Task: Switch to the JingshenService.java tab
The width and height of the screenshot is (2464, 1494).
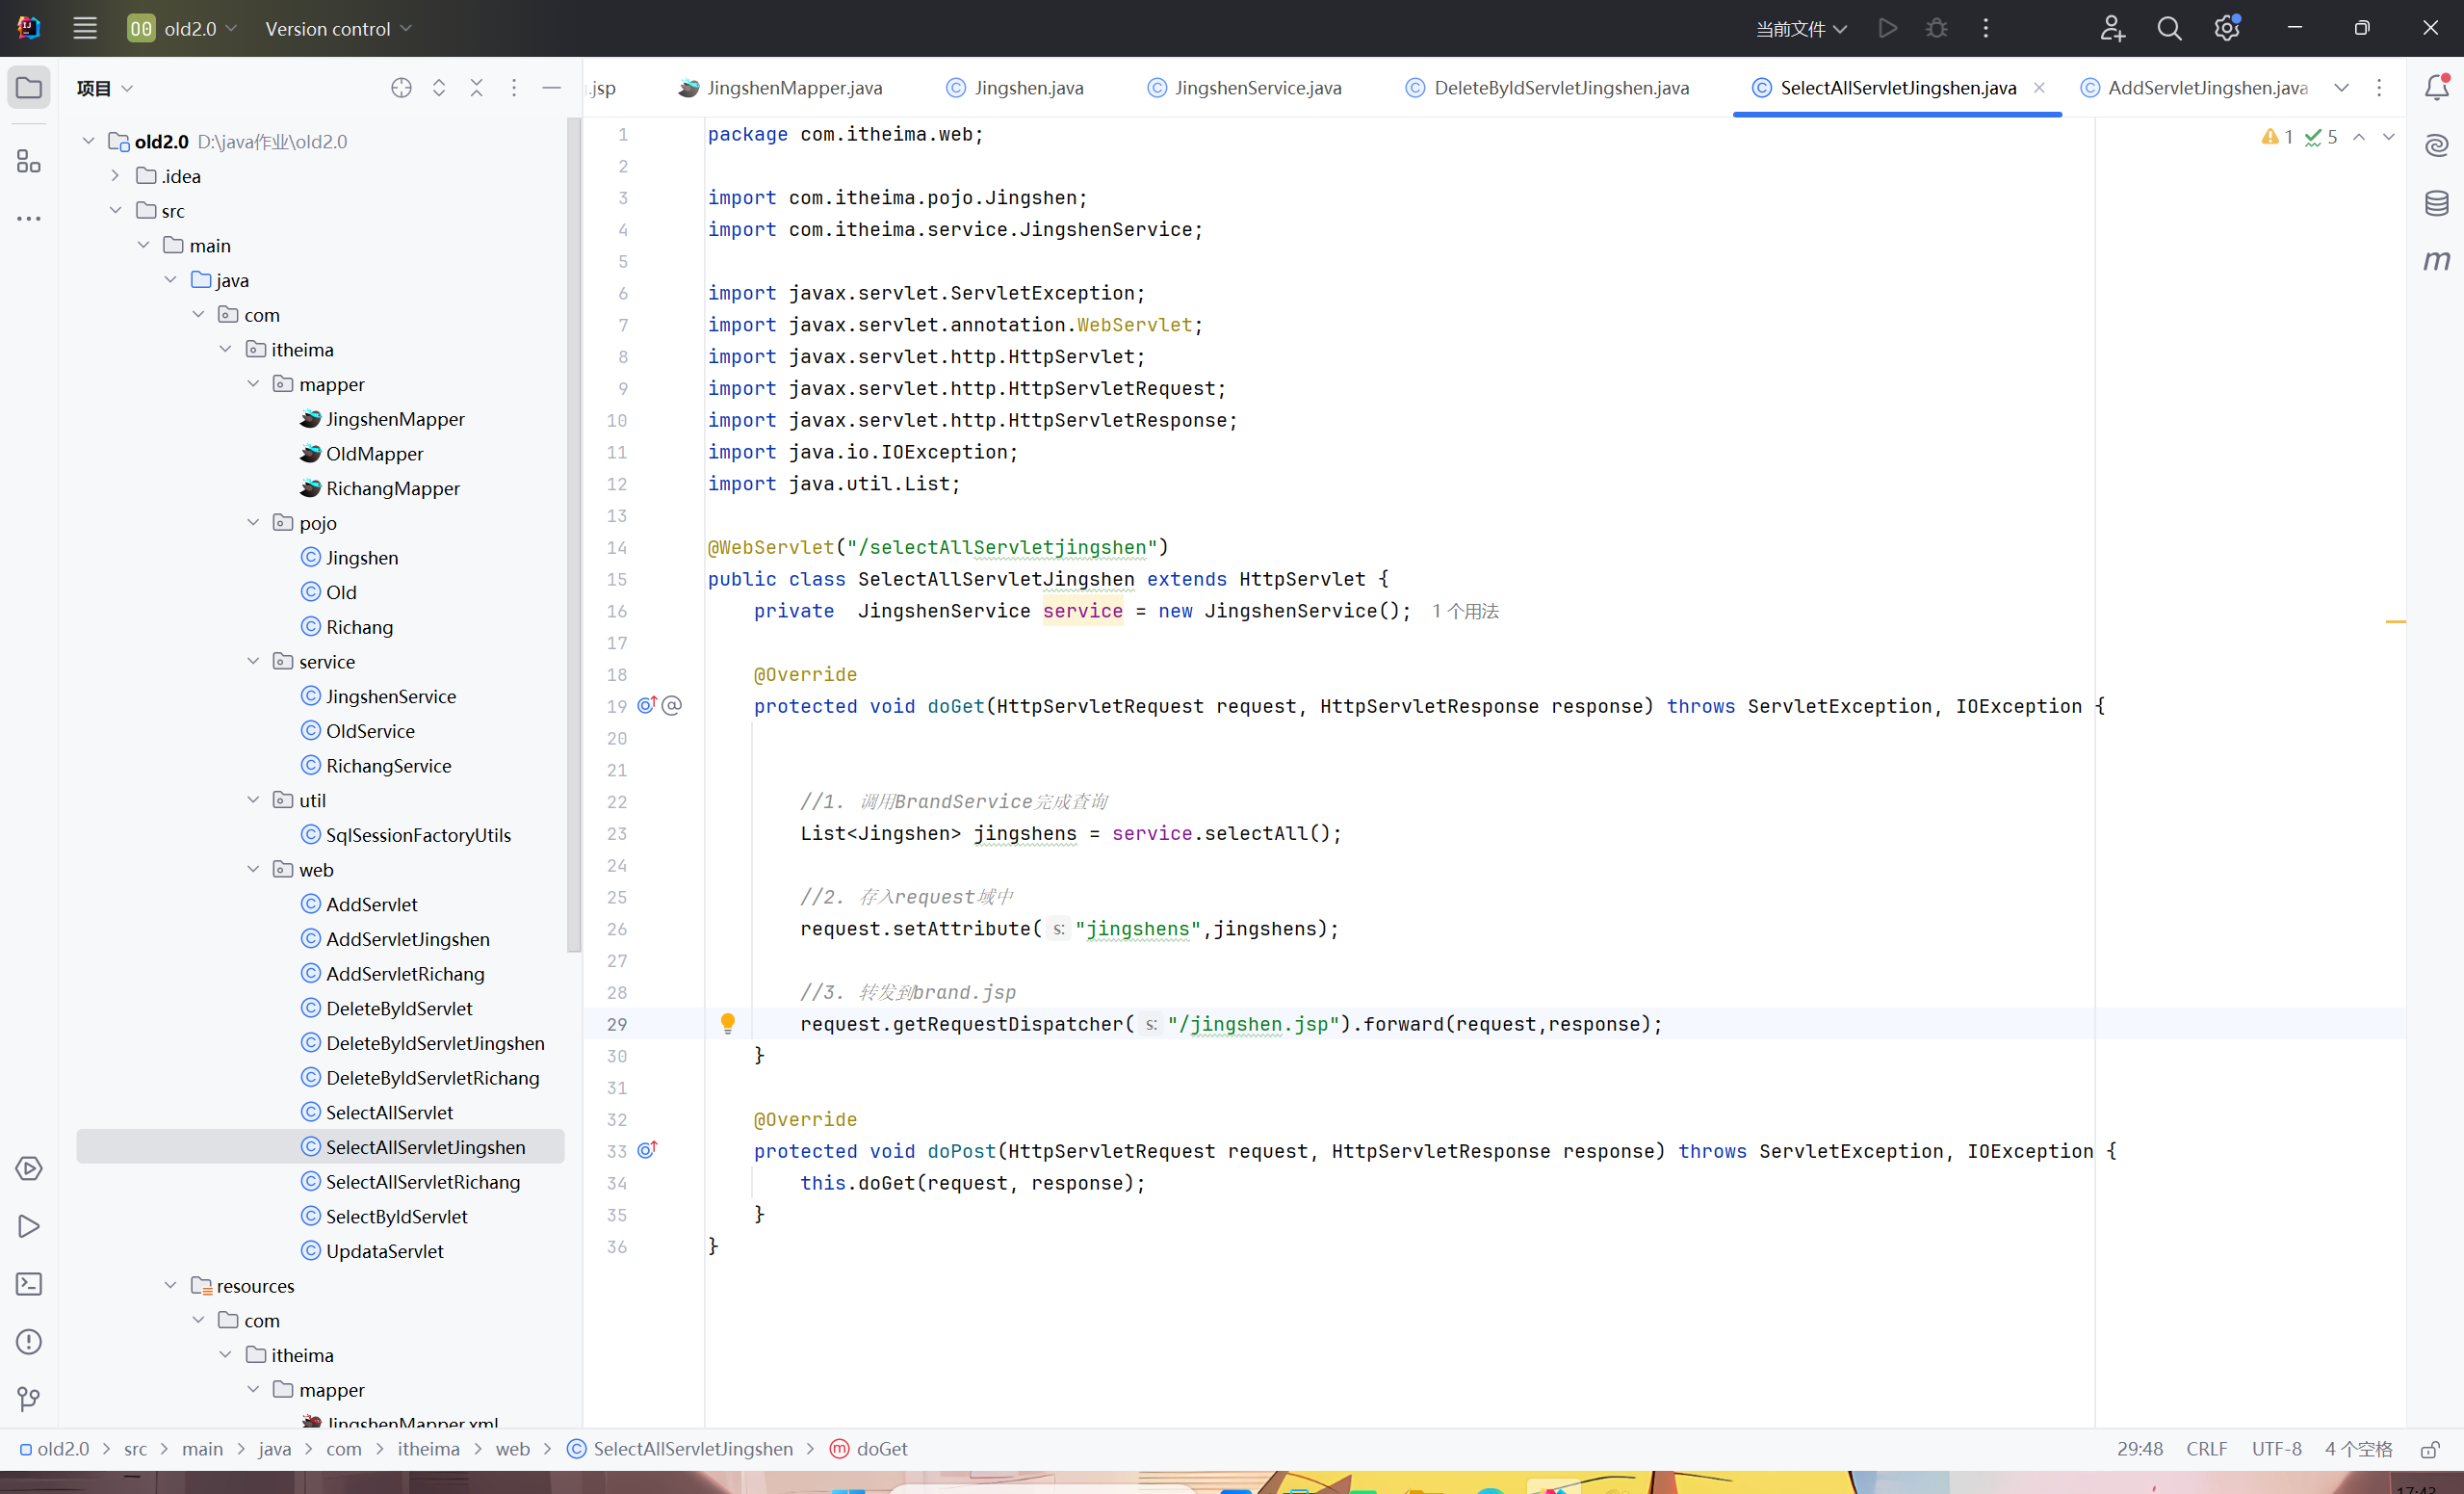Action: tap(1257, 88)
